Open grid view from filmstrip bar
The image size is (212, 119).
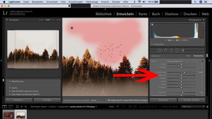tap(17, 106)
